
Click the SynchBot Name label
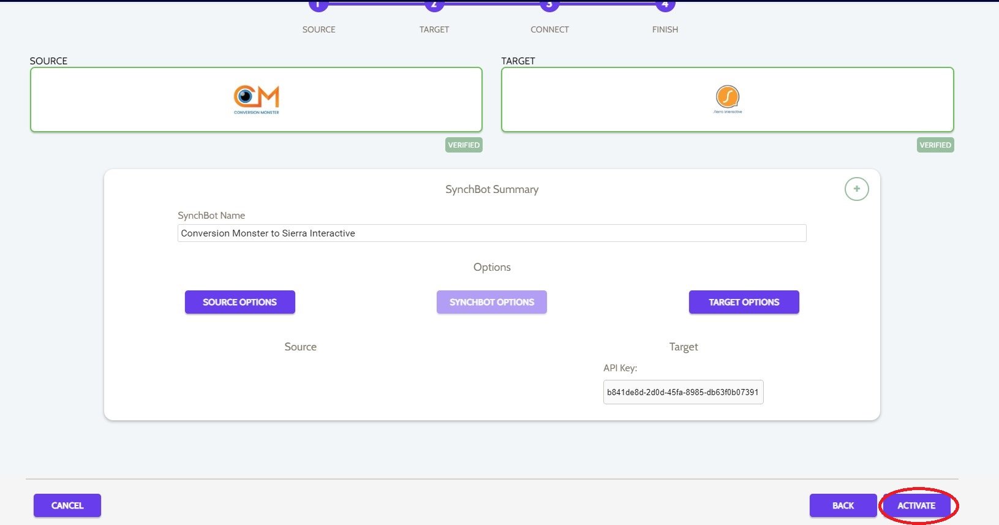tap(211, 216)
